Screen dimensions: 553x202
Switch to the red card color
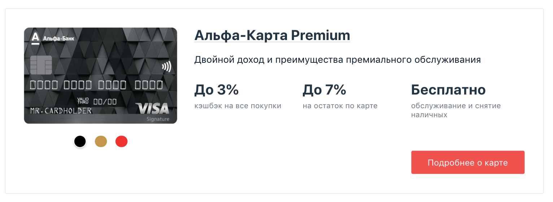click(122, 141)
